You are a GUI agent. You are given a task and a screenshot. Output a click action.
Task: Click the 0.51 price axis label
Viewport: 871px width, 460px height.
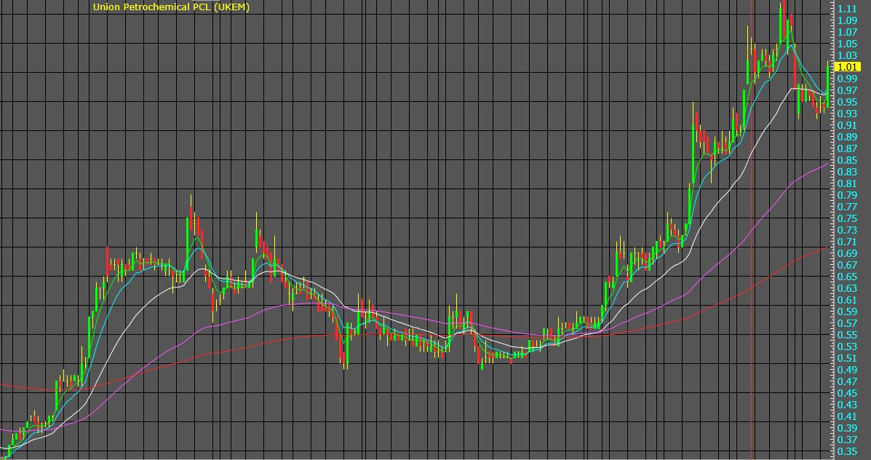847,358
